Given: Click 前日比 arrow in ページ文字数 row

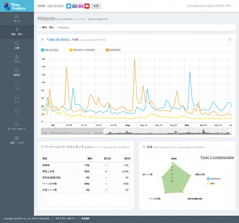Looking at the screenshot, I should click(106, 184).
